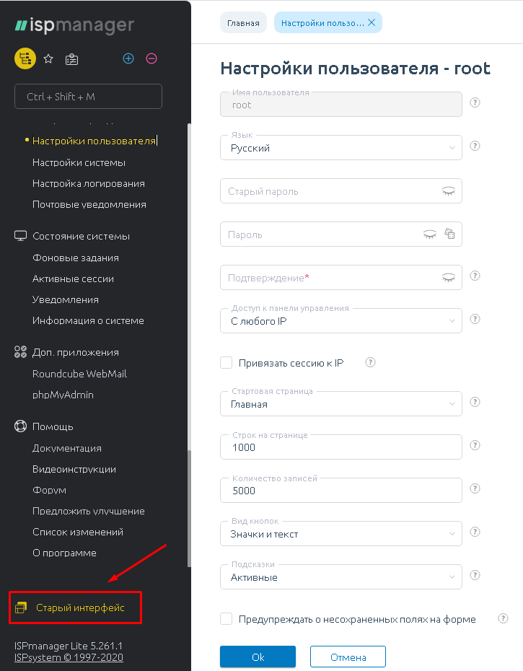Open phpMyAdmin
The height and width of the screenshot is (671, 523).
click(x=63, y=395)
